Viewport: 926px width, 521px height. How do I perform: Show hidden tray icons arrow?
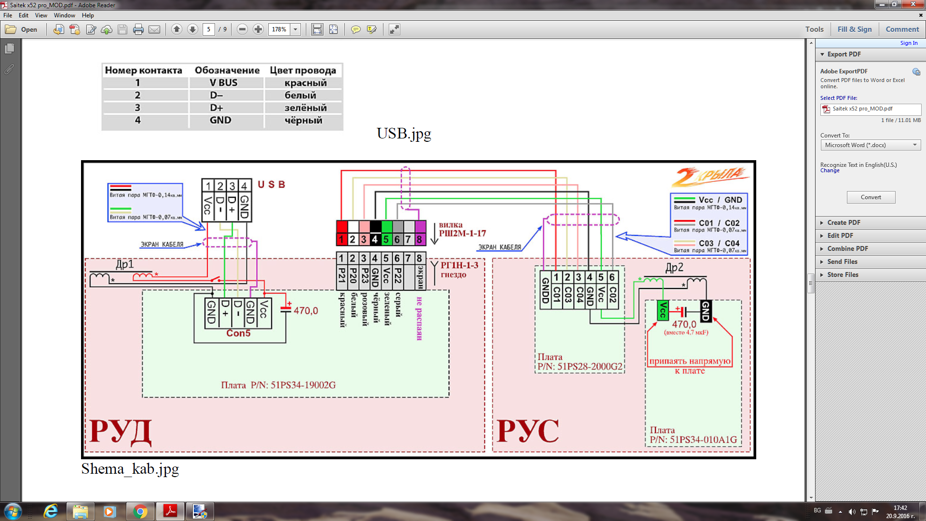(x=840, y=511)
